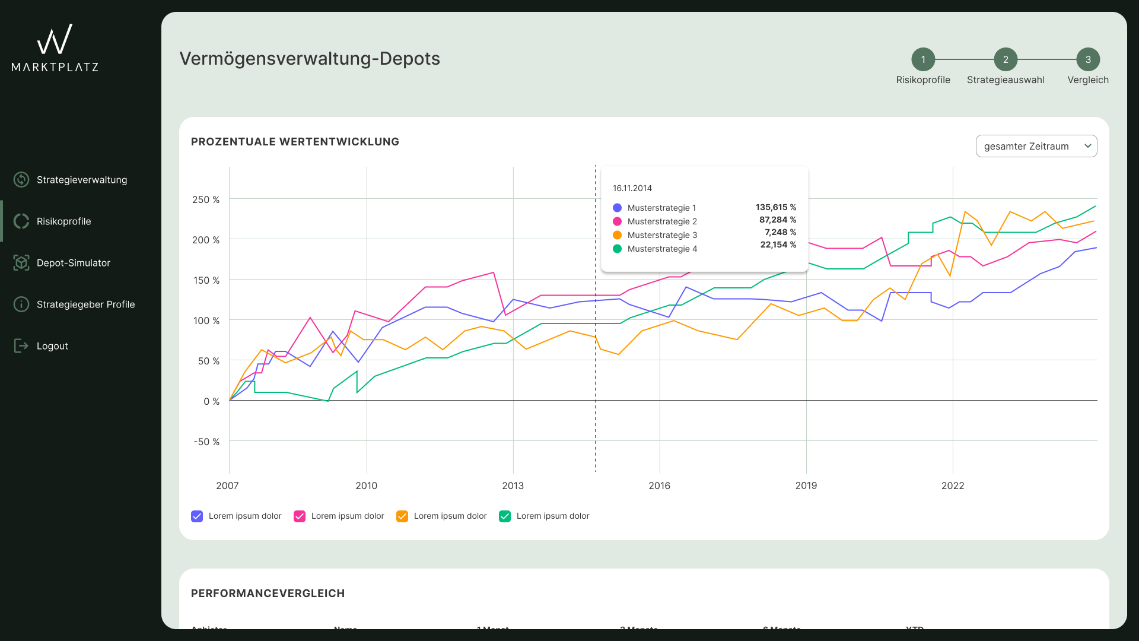Click the 150 % y-axis label
The width and height of the screenshot is (1139, 641).
tap(206, 280)
